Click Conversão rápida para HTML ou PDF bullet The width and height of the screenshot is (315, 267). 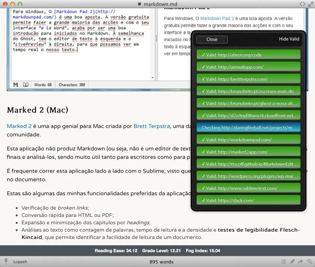coord(68,215)
